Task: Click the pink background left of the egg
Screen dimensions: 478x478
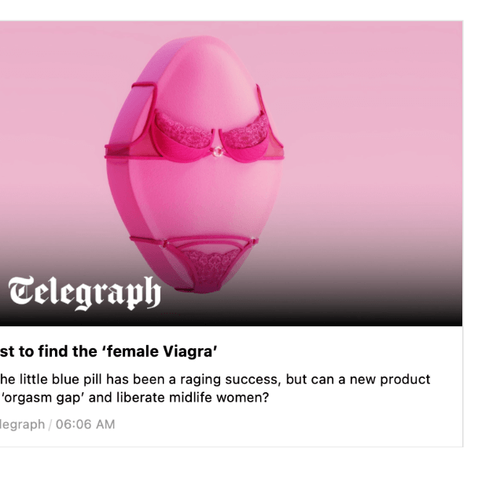Action: pos(55,157)
